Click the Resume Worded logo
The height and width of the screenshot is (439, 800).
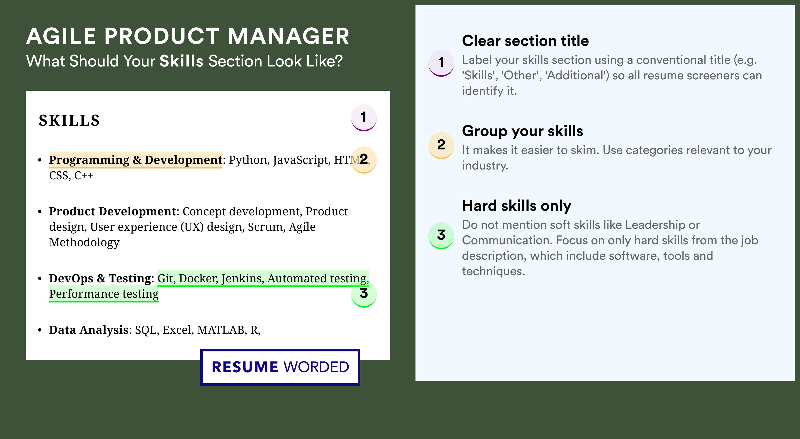click(280, 367)
